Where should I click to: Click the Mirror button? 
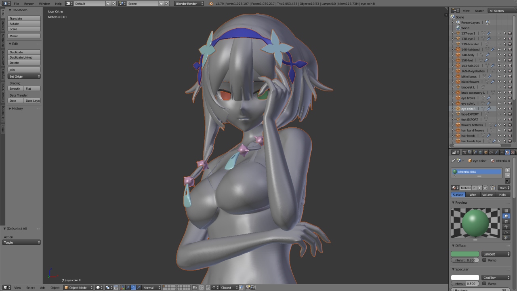(24, 36)
